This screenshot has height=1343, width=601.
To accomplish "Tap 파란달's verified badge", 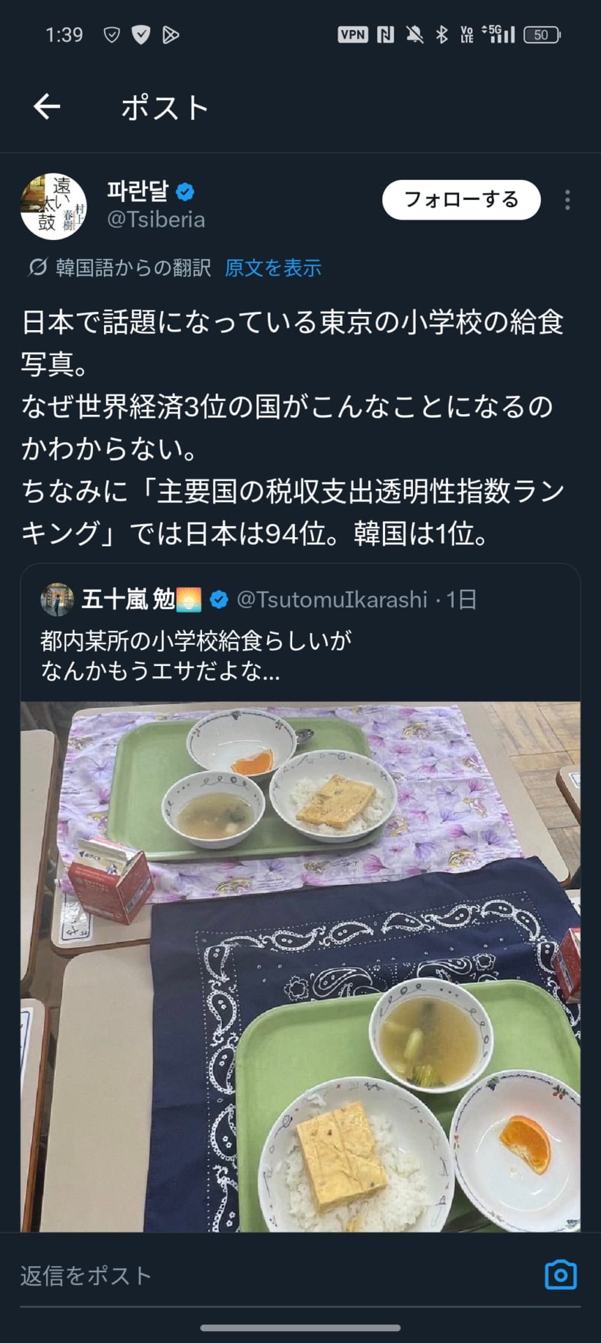I will [185, 191].
